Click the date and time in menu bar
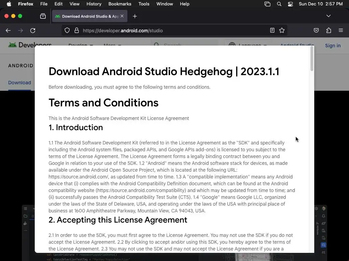349x261 pixels. [x=321, y=4]
